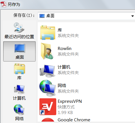
Task: Open 最近访问的位置 in the sidebar
Action: (x=19, y=31)
